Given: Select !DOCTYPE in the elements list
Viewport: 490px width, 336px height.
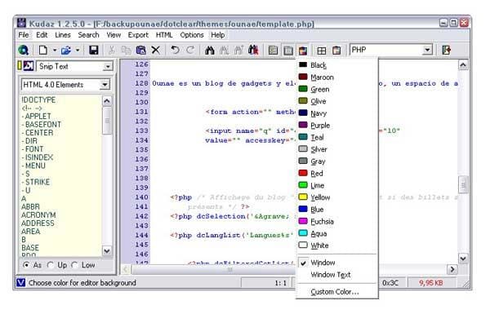Looking at the screenshot, I should click(x=38, y=99).
